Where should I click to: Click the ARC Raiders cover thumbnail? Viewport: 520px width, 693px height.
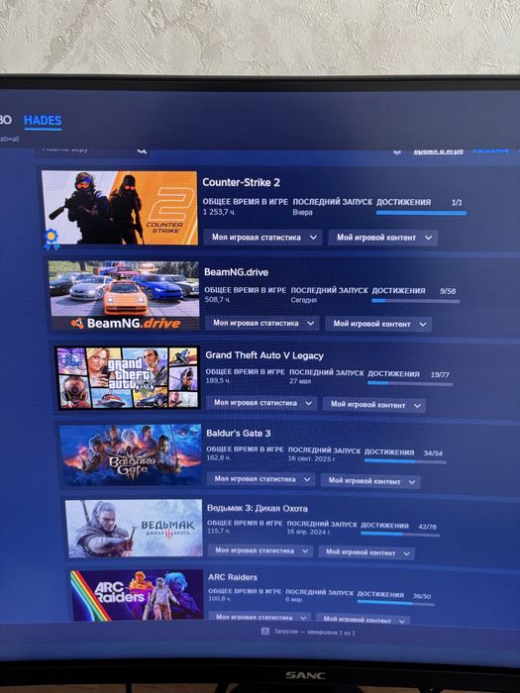click(x=137, y=595)
